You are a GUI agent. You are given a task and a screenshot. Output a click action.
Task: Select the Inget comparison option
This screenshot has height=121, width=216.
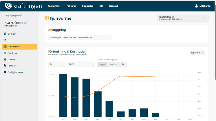102,64
